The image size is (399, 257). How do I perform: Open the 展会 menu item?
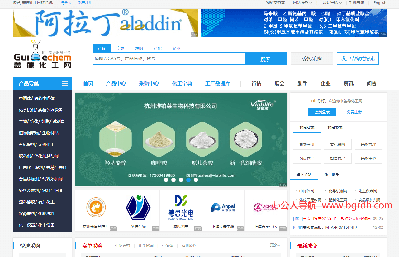point(279,83)
